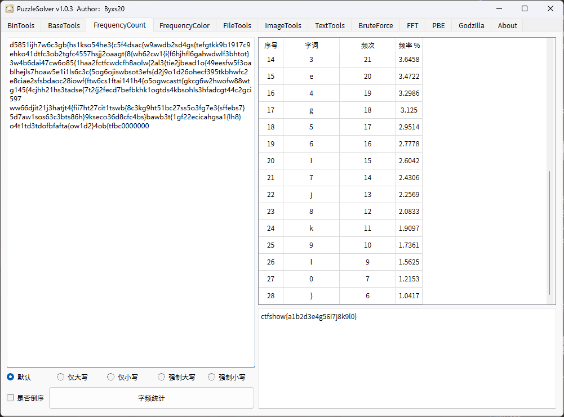Open the BruteForce tab

coord(375,25)
